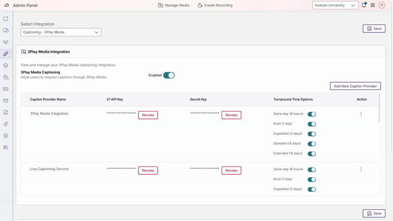This screenshot has width=393, height=221.
Task: Disable the 3Play Media Captioning Enabled toggle
Action: (x=169, y=75)
